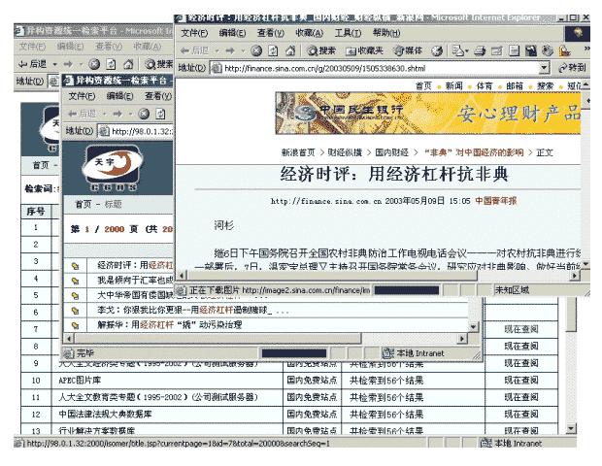Click Mail envelope icon in Sina window toolbar
The height and width of the screenshot is (466, 602).
(458, 50)
